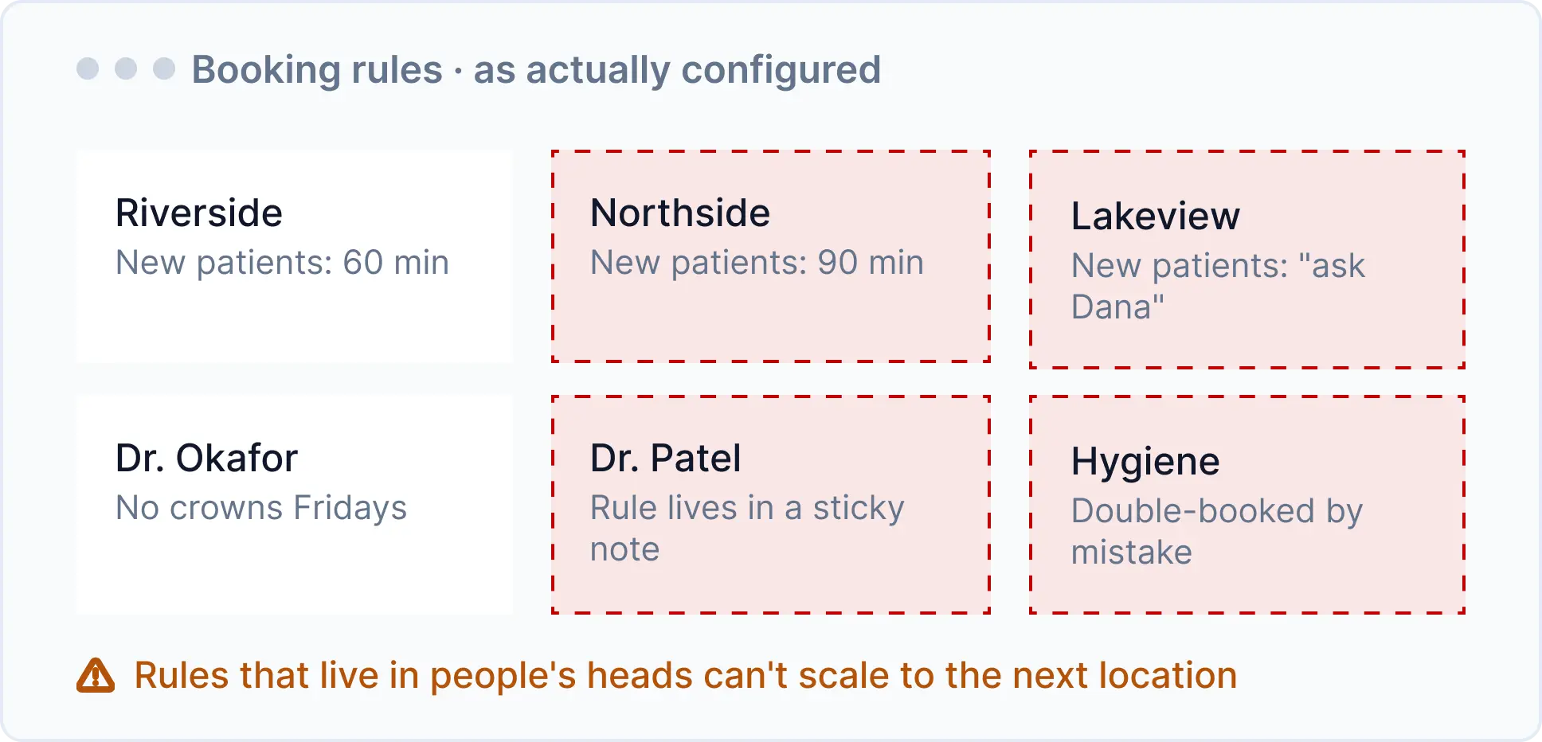Open the Dr. Patel card
The width and height of the screenshot is (1542, 742).
771,505
